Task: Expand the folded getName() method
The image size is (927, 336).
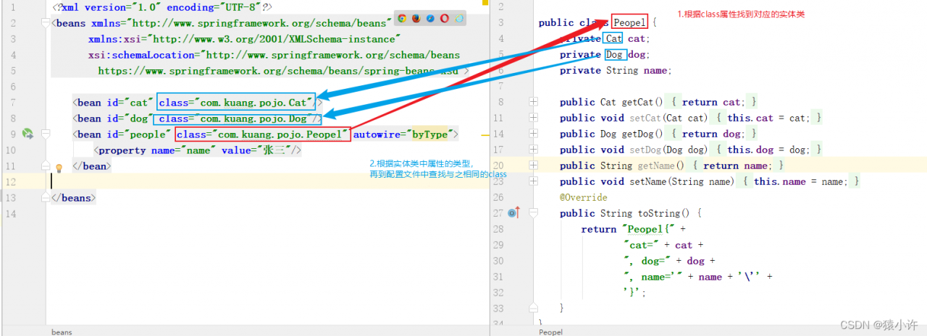Action: coord(534,165)
